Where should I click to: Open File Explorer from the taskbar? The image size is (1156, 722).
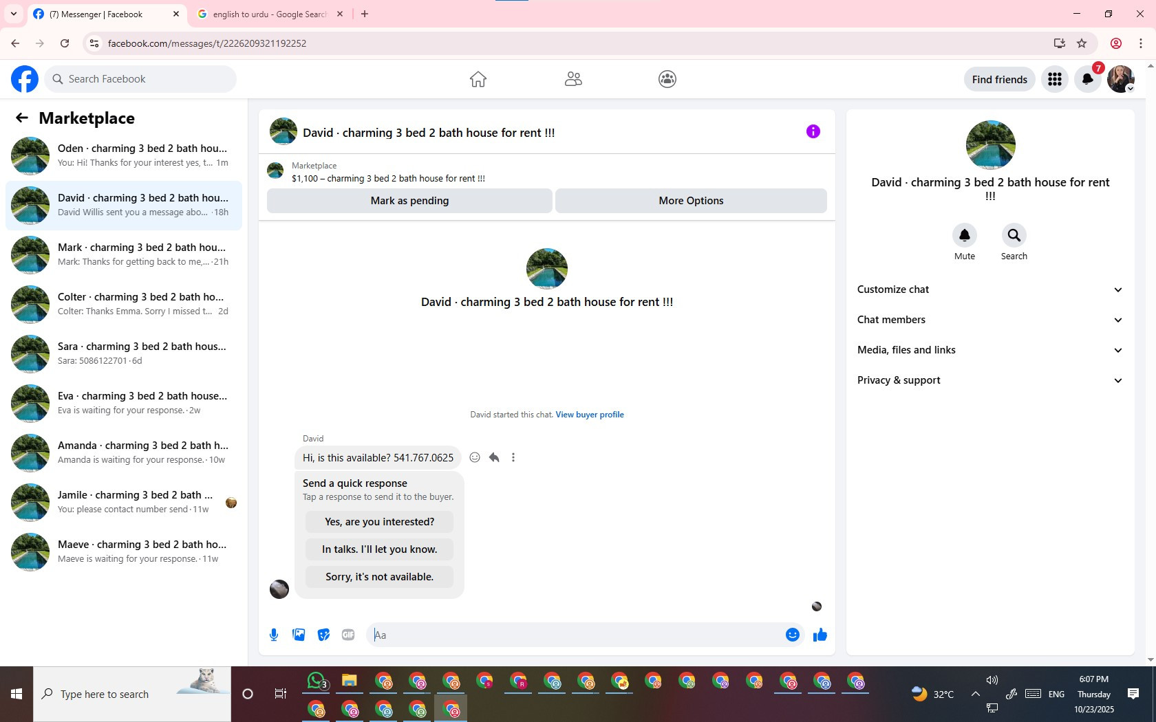point(350,681)
